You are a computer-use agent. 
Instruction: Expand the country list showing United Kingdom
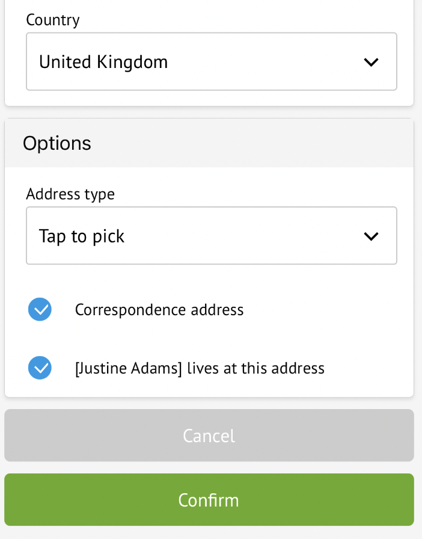(x=211, y=62)
